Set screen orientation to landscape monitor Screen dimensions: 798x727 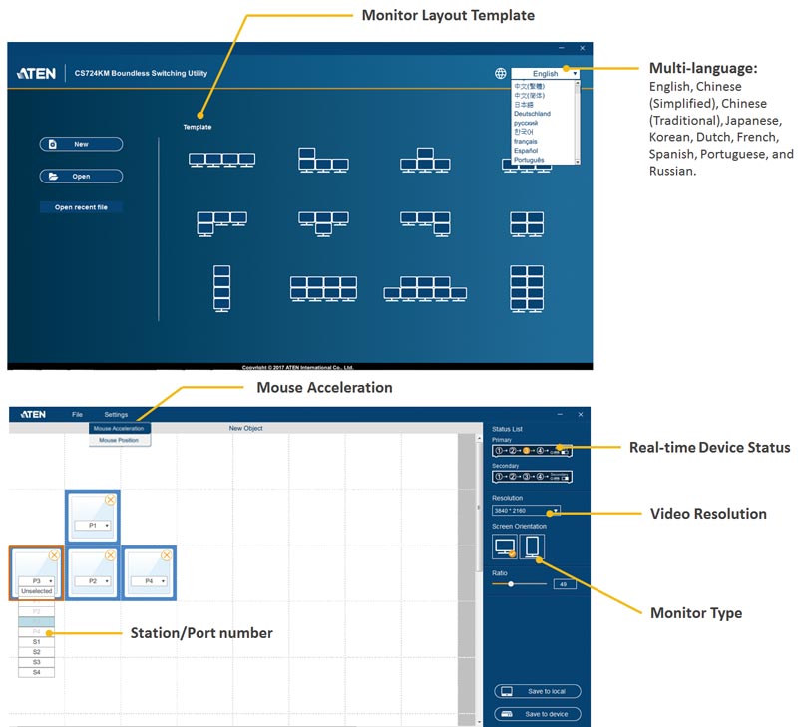[505, 546]
